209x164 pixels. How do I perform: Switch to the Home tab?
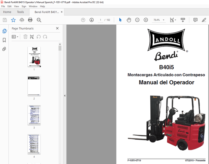click(x=7, y=12)
